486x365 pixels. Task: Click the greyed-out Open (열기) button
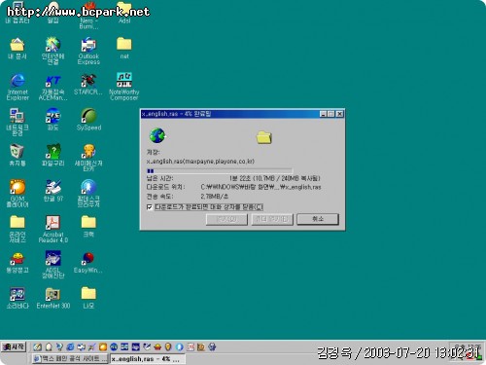(226, 219)
